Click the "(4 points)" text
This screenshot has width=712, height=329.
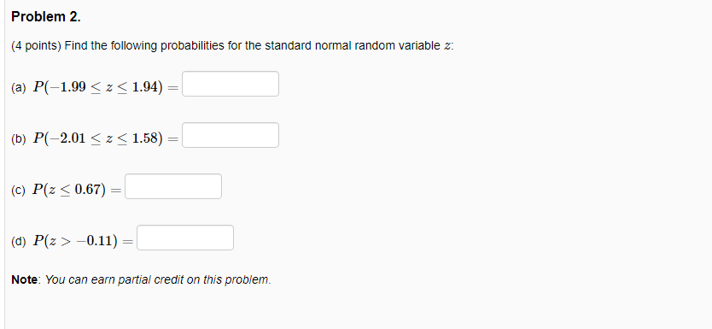[37, 46]
